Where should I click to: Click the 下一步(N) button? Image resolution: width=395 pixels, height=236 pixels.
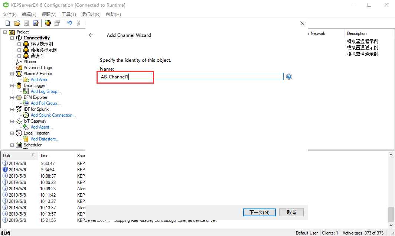pyautogui.click(x=259, y=212)
